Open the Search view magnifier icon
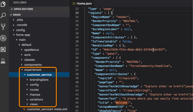This screenshot has width=193, height=112. tap(3, 15)
